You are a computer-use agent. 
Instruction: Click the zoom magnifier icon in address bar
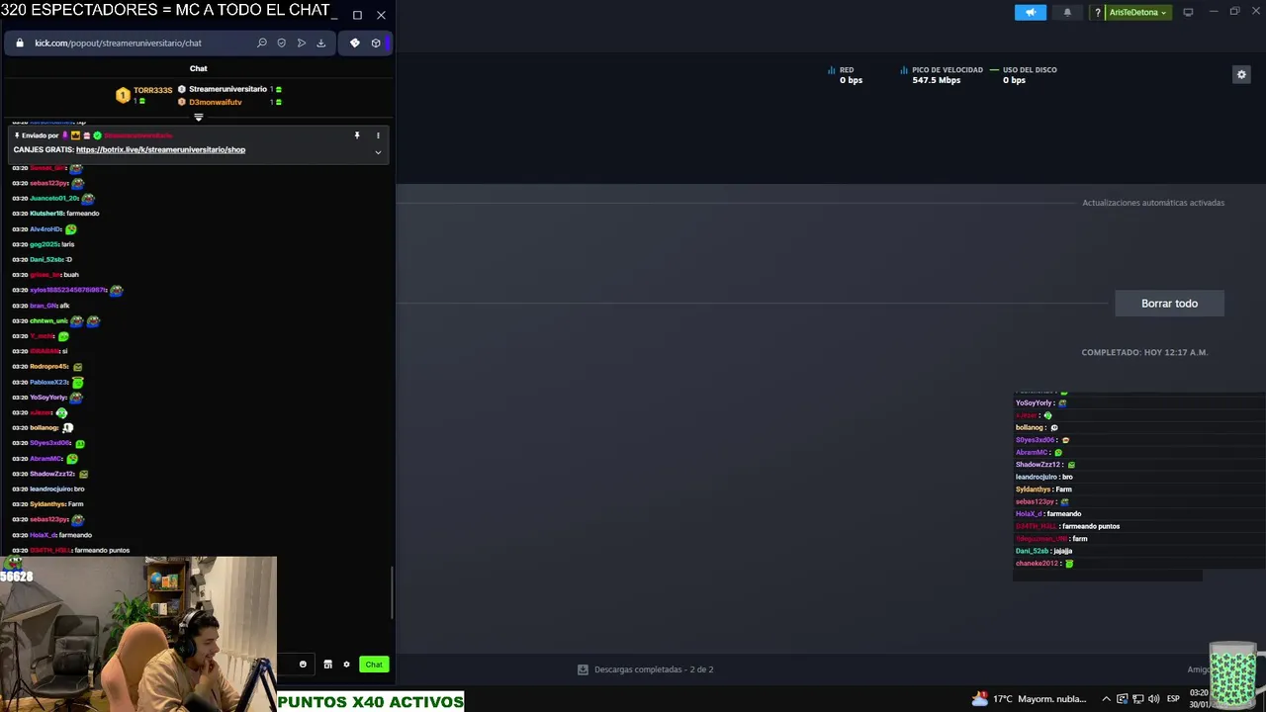click(261, 43)
